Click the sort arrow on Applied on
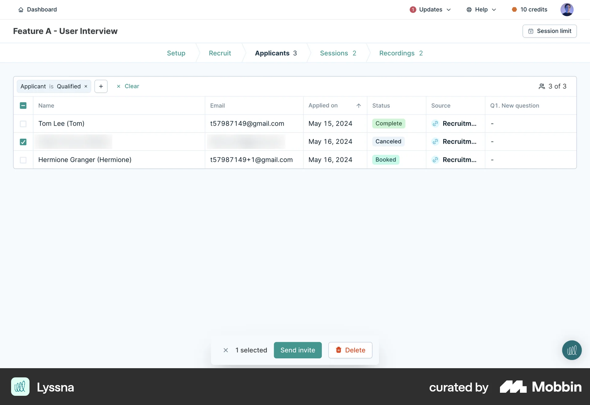The image size is (590, 405). (359, 106)
